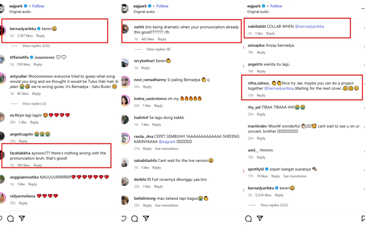Click the paper-plane share icon below the middle column
365x226 pixels.
(146, 219)
